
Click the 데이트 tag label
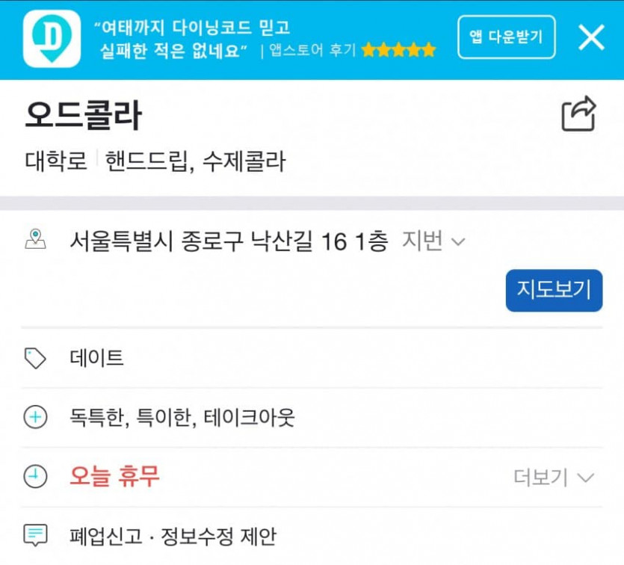click(96, 357)
